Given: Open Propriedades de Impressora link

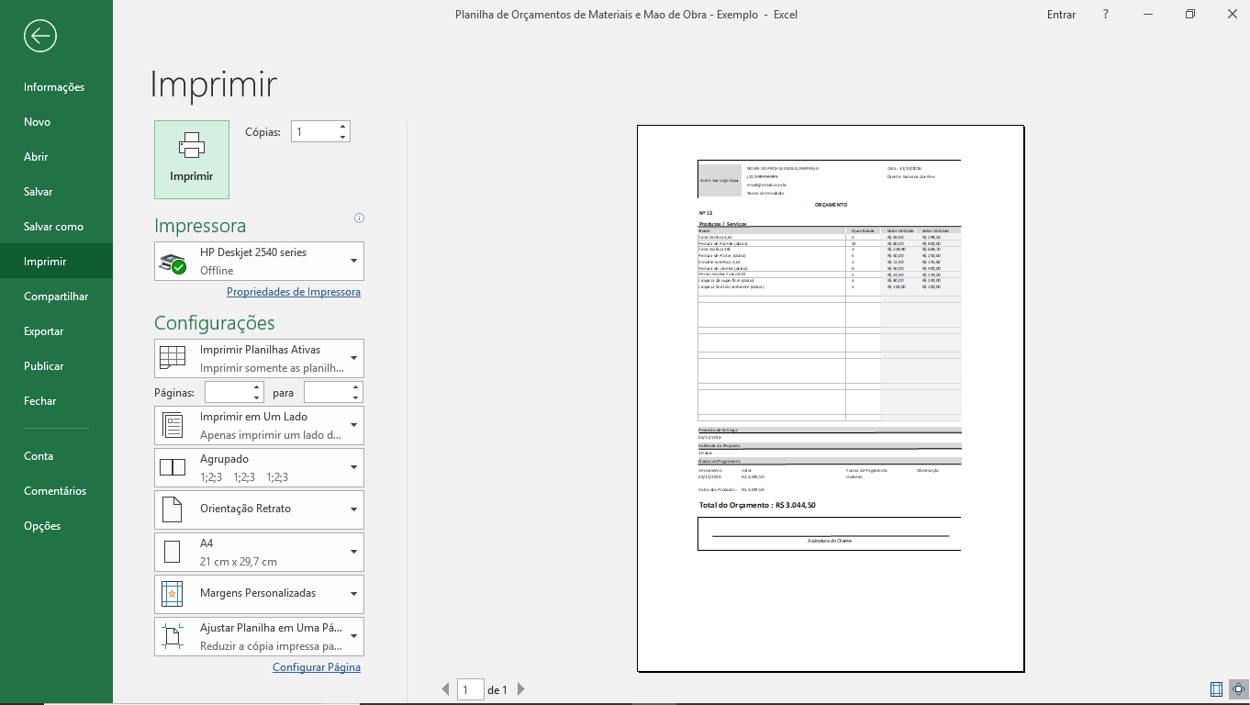Looking at the screenshot, I should 294,292.
